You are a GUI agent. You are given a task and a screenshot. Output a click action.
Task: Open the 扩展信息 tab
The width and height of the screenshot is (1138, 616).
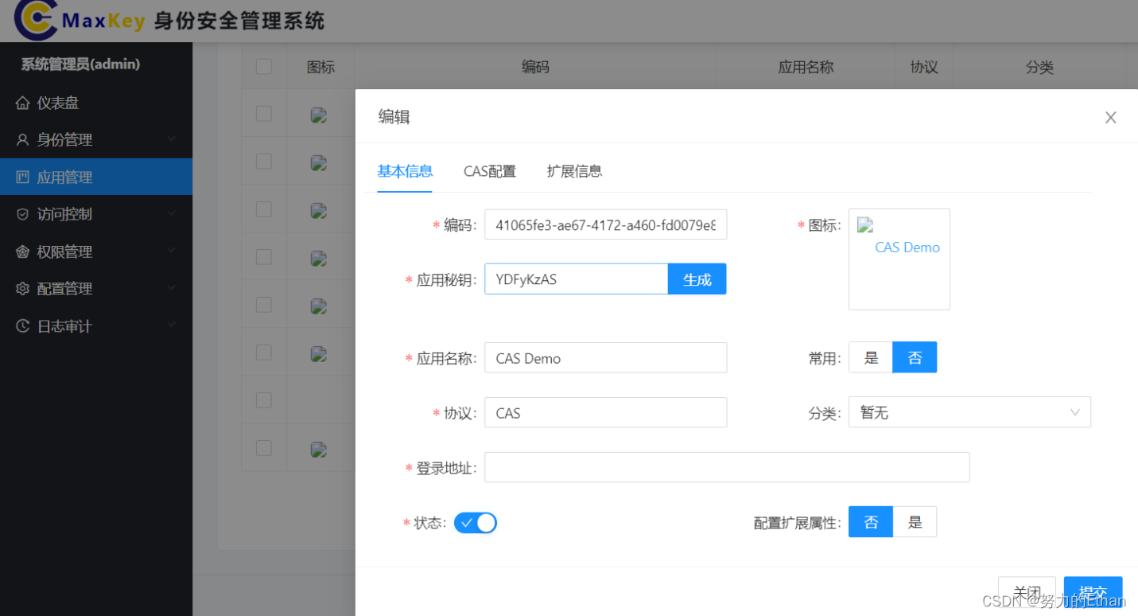tap(574, 170)
